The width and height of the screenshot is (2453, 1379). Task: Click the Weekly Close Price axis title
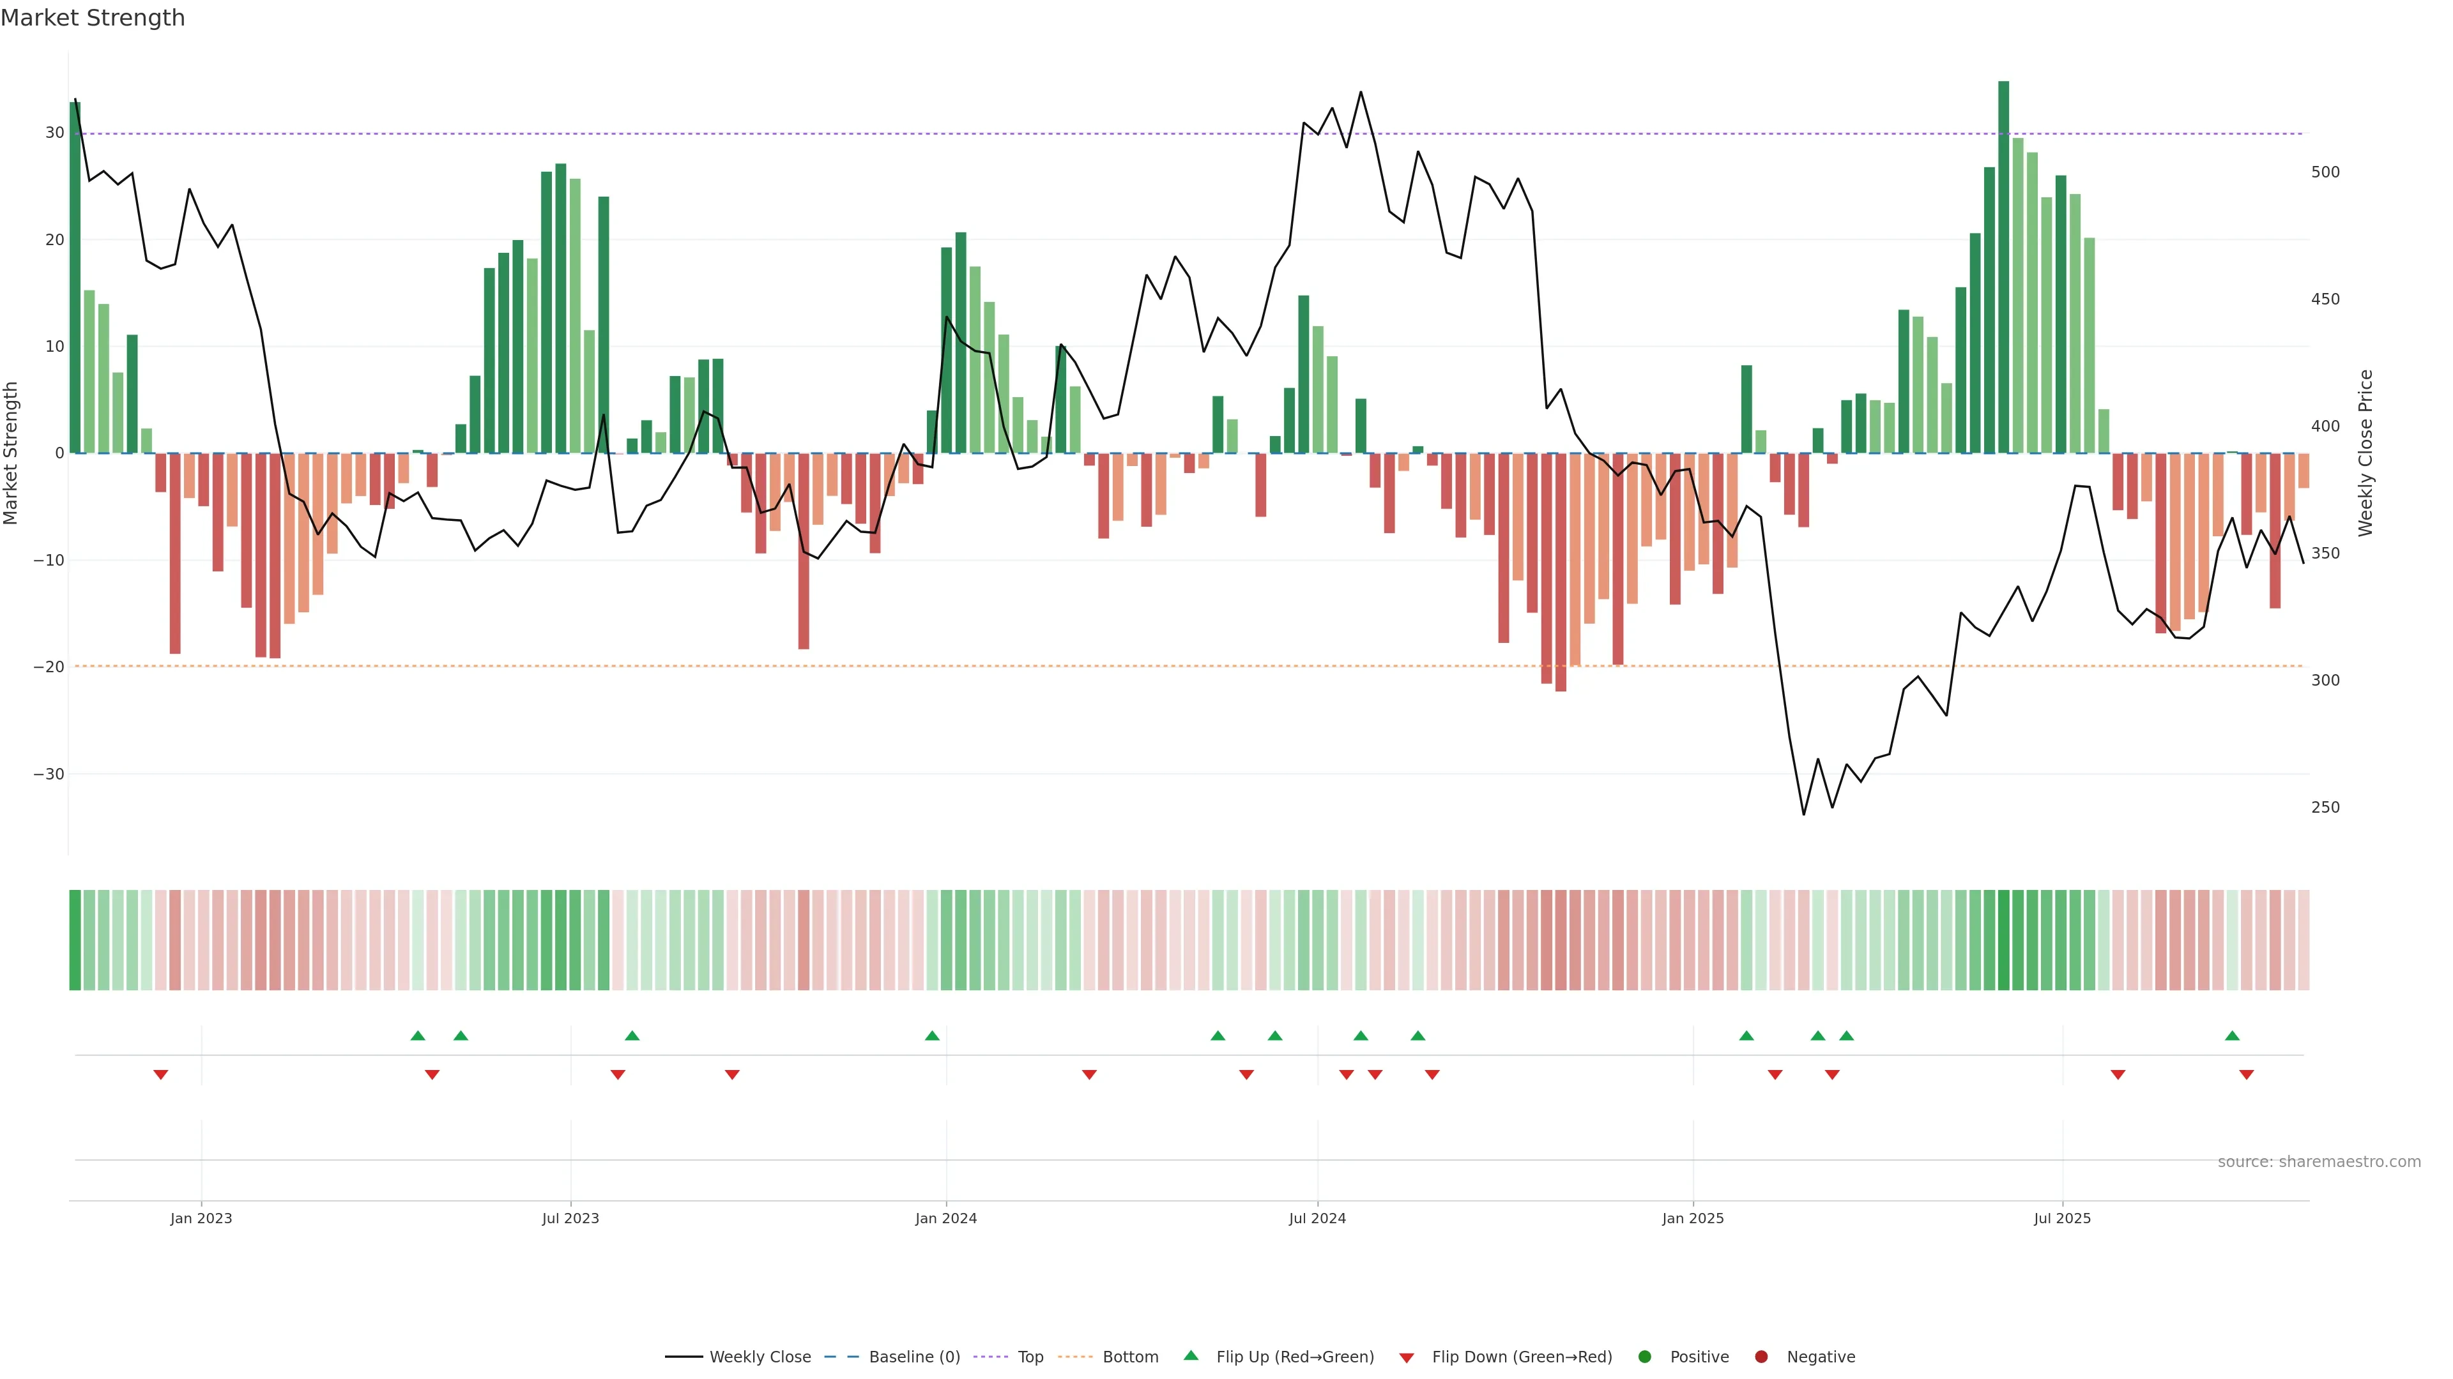(x=2365, y=453)
